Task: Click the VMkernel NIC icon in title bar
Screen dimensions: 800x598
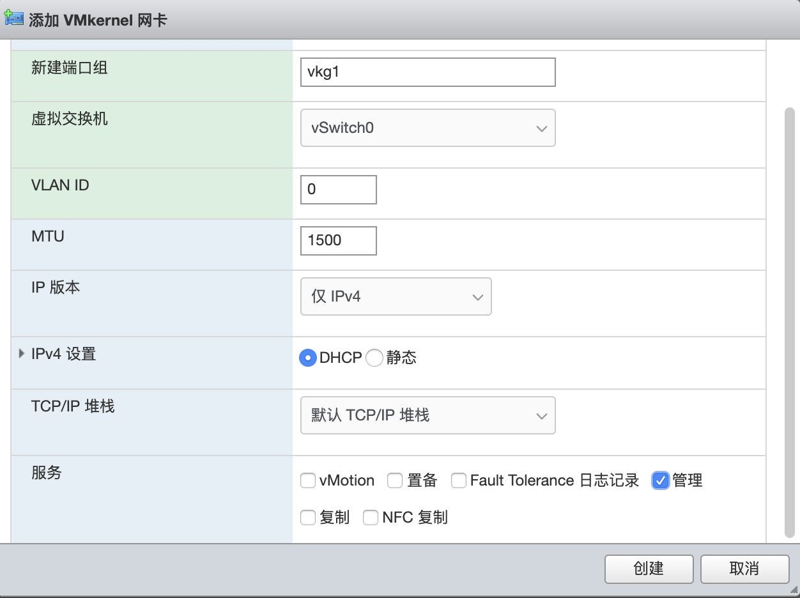Action: point(14,18)
